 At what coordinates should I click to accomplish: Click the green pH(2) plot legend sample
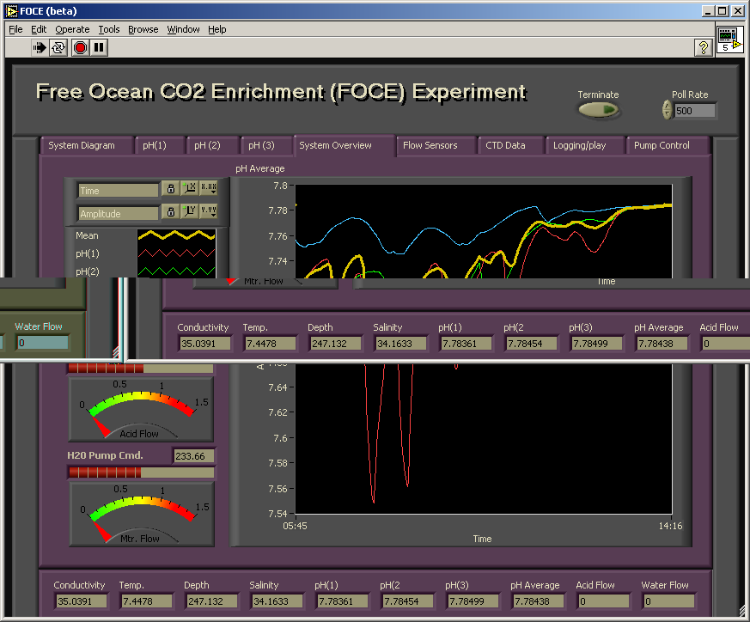tap(176, 271)
